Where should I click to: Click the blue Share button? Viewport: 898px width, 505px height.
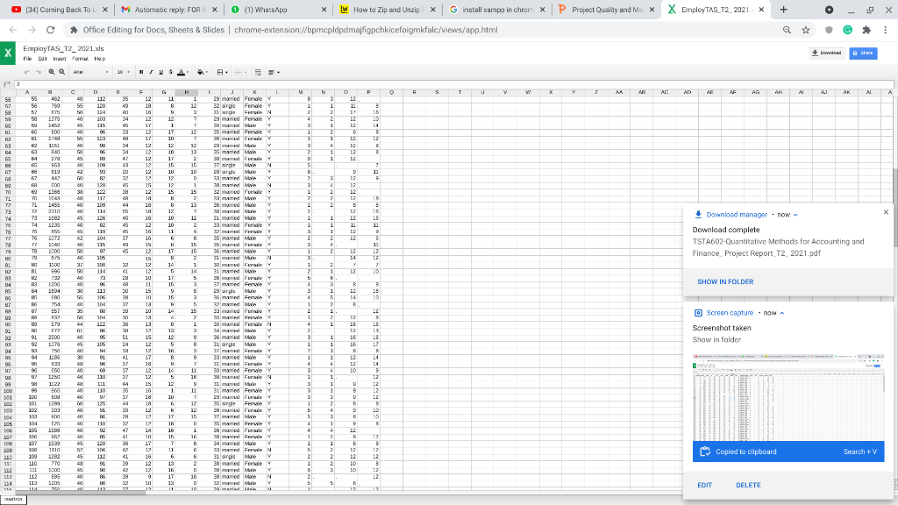[863, 53]
